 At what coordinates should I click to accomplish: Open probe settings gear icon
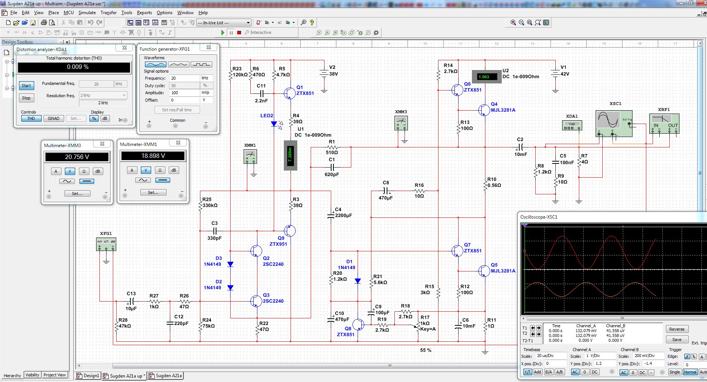(x=376, y=33)
